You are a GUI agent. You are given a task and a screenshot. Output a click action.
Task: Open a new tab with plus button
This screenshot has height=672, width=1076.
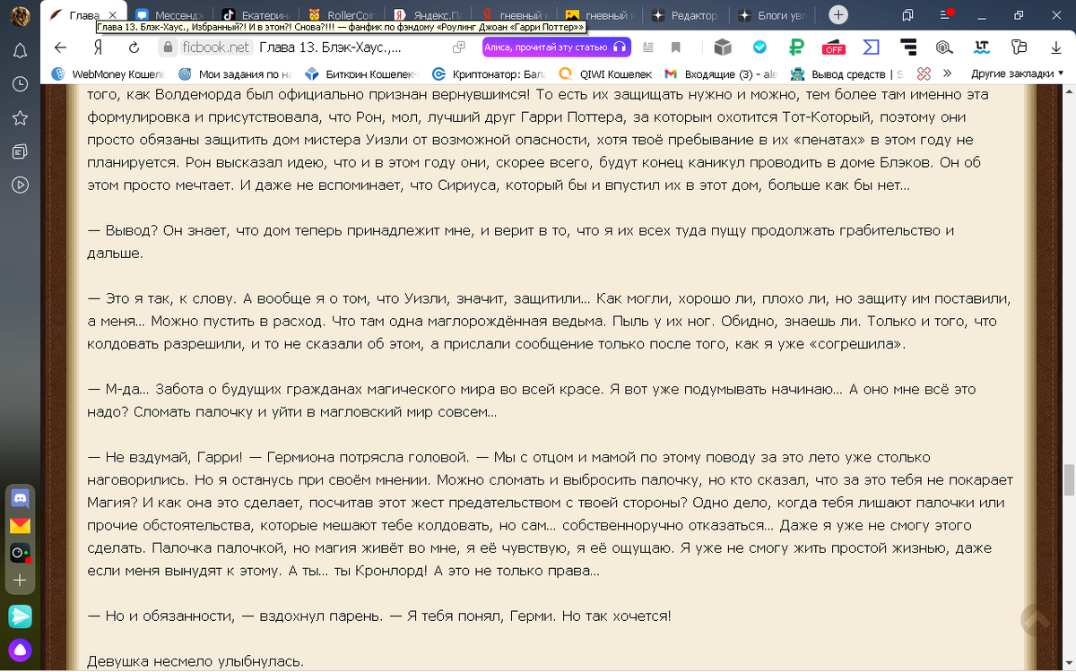(837, 15)
